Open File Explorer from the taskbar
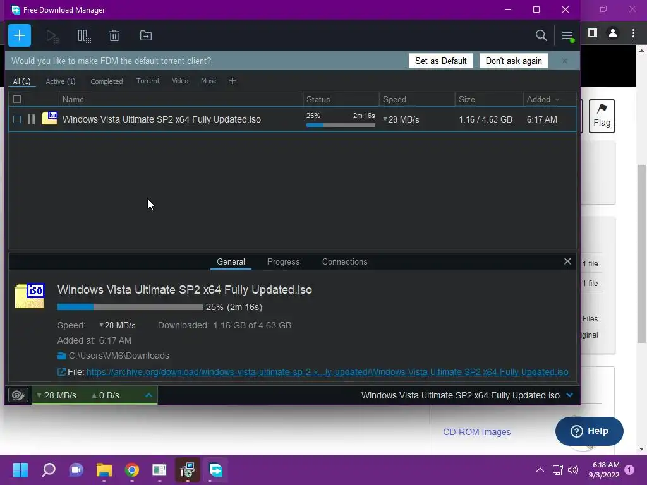647x485 pixels. coord(104,470)
